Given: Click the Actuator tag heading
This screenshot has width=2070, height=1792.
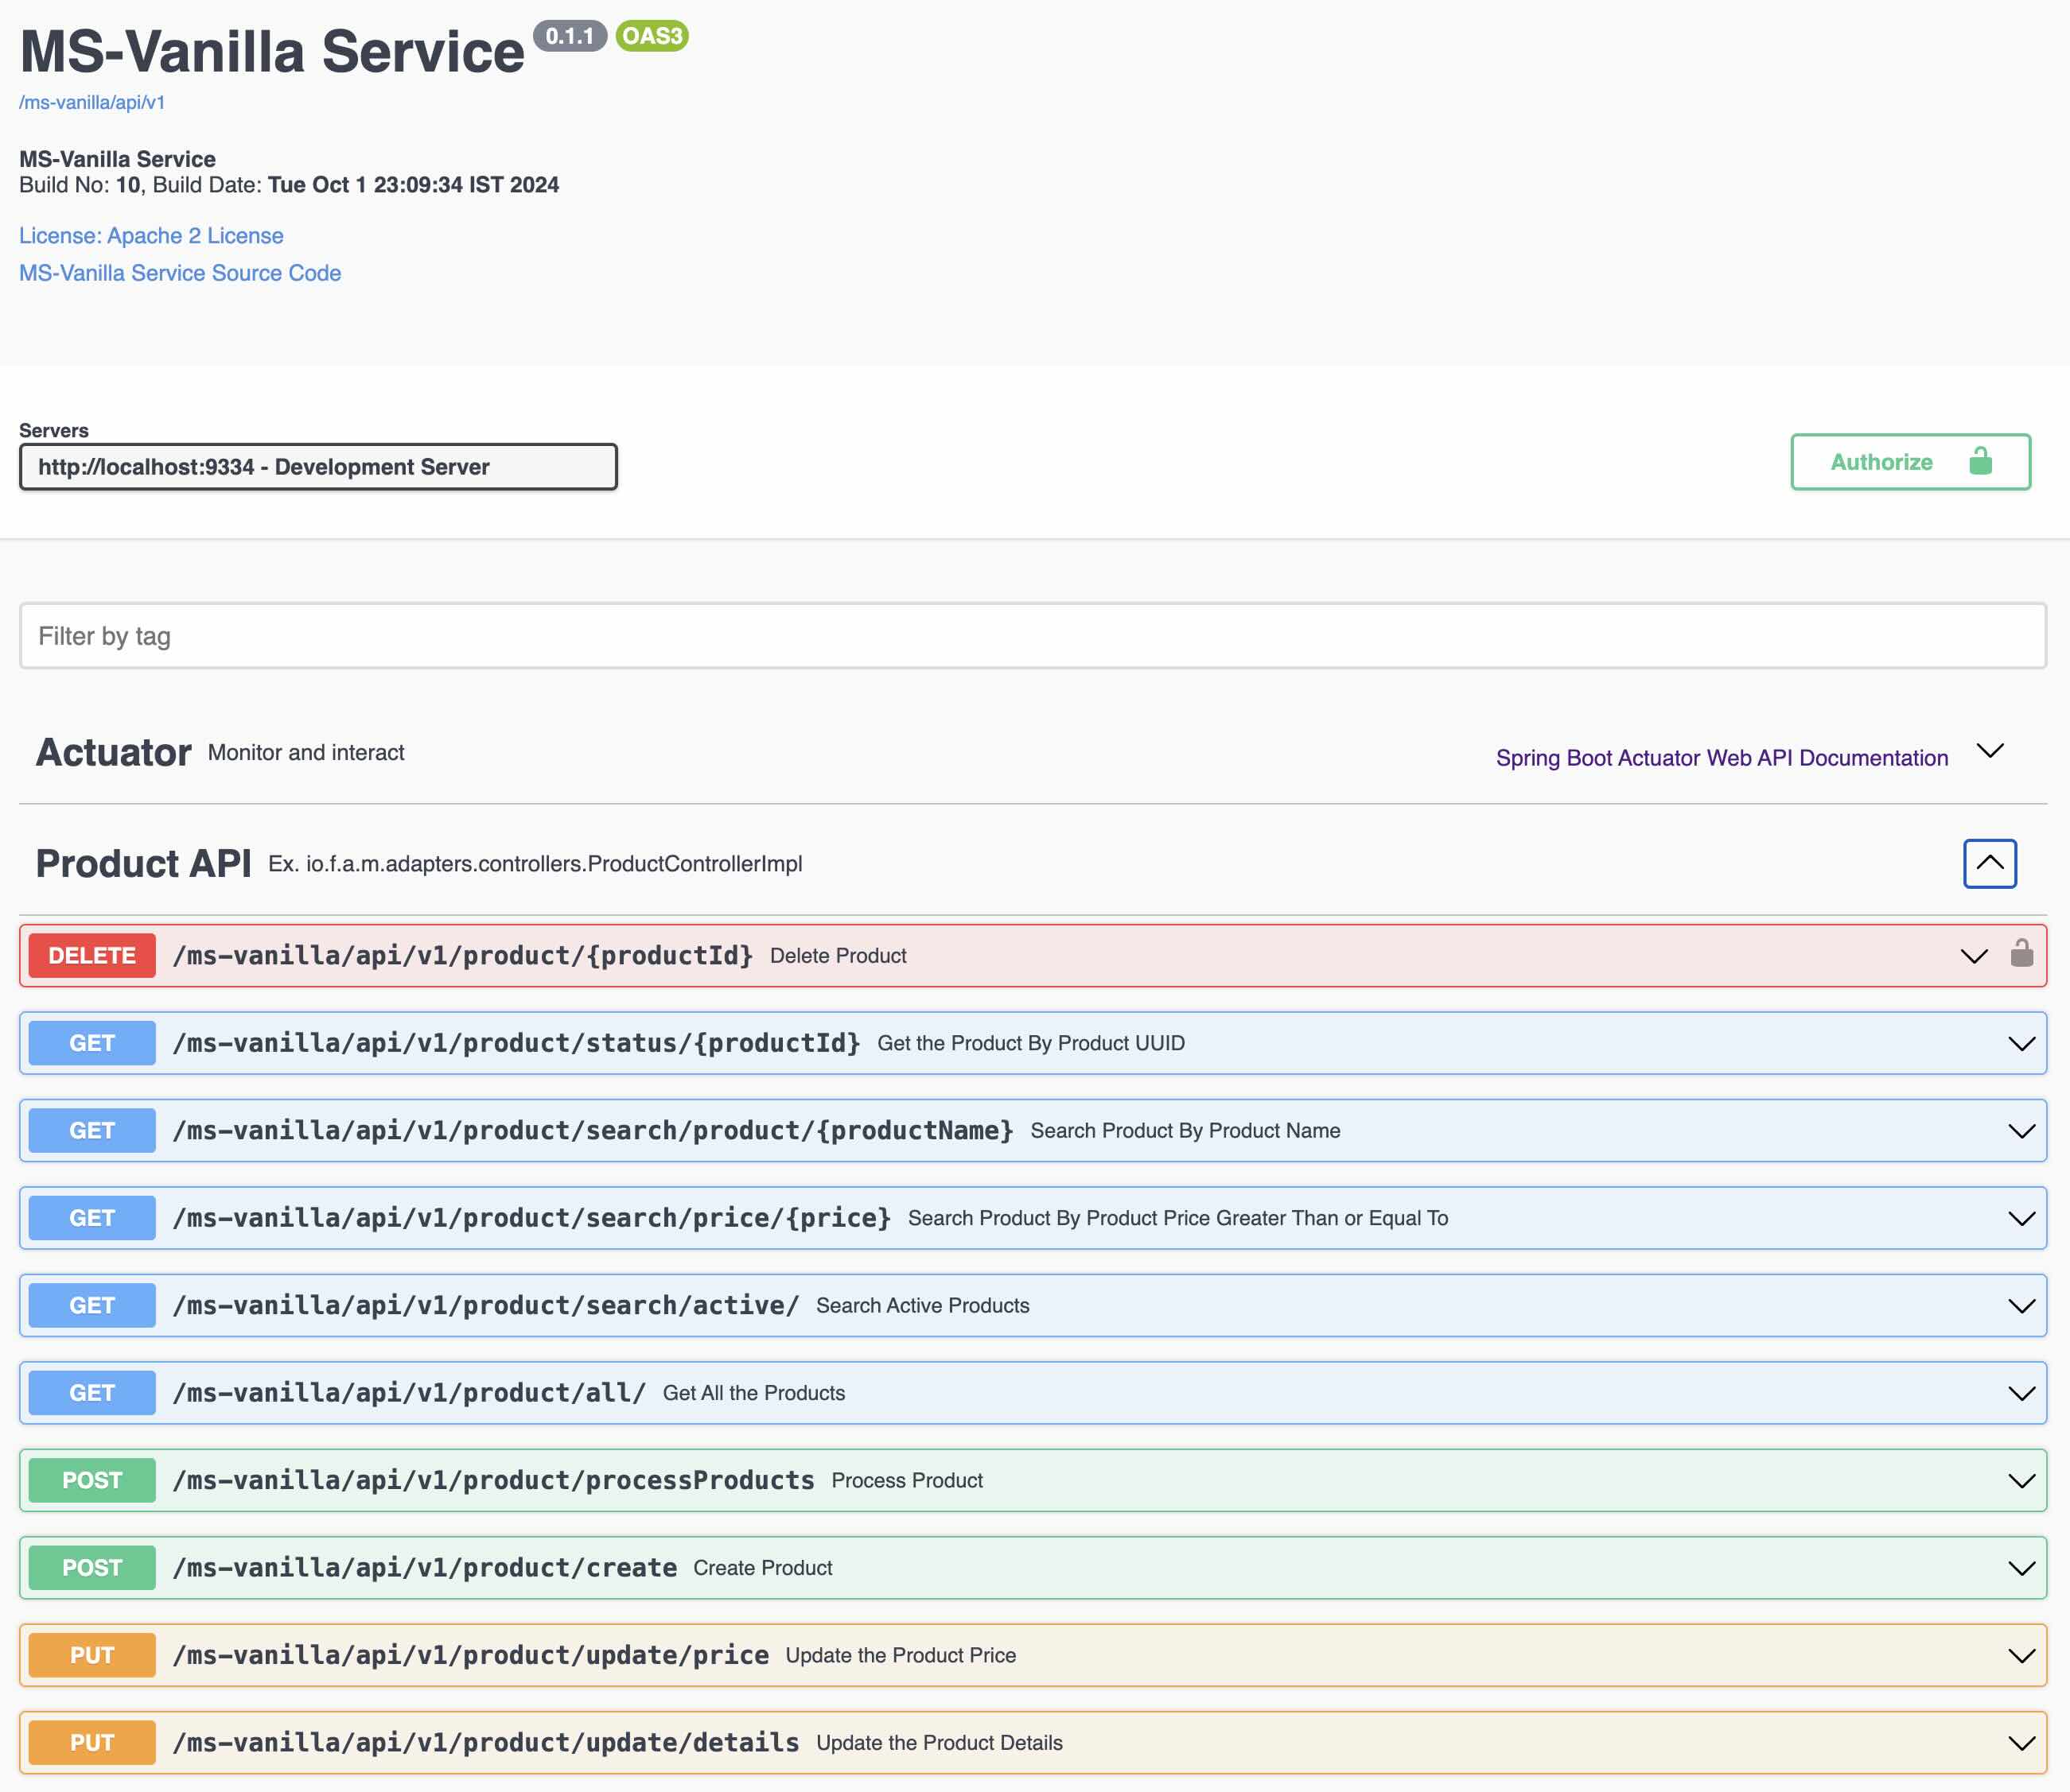Looking at the screenshot, I should (113, 752).
